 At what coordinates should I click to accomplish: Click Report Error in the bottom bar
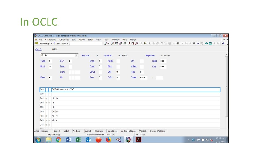(x=112, y=131)
